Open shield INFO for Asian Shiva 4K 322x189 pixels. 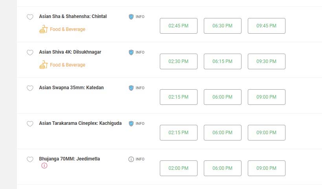(x=137, y=52)
